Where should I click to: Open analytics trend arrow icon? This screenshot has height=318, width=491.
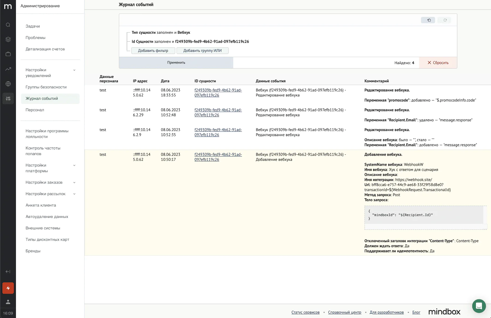point(8,69)
